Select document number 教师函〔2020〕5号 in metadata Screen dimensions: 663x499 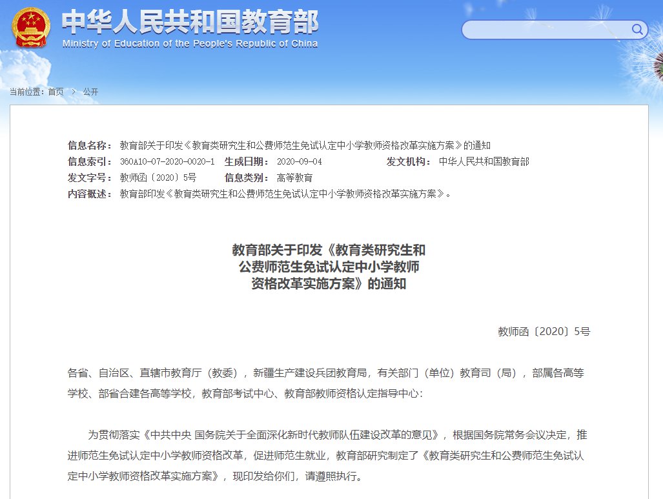coord(158,178)
